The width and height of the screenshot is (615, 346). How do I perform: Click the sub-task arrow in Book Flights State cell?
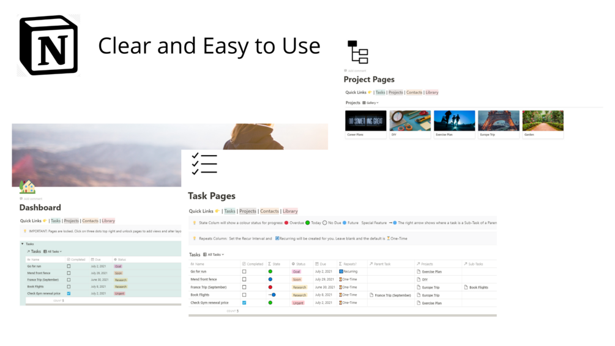coord(269,295)
